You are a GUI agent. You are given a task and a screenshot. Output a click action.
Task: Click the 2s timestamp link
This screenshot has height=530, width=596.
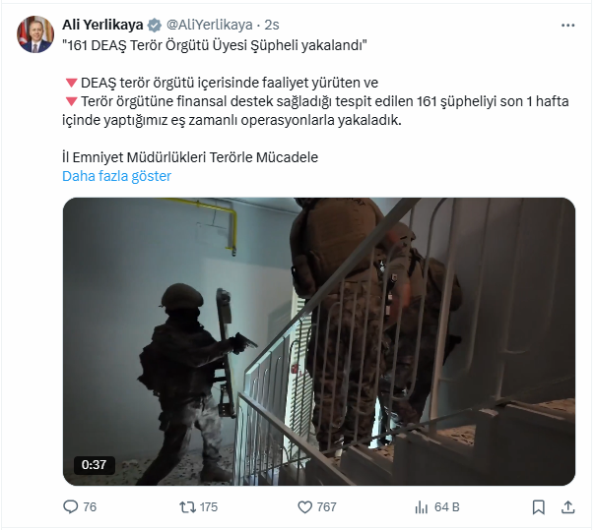pos(272,25)
